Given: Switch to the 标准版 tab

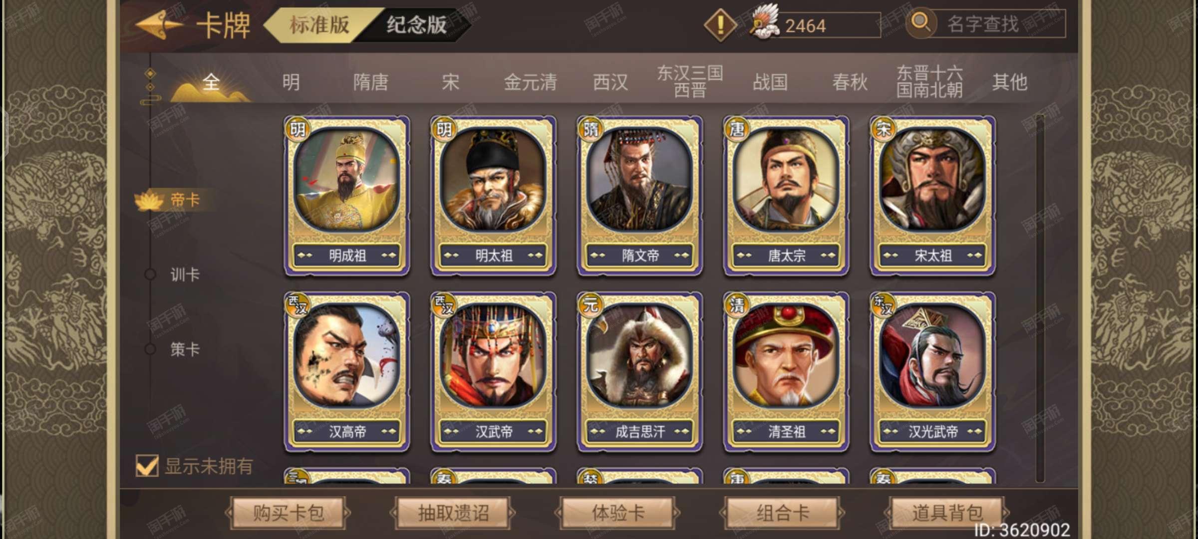Looking at the screenshot, I should pos(319,24).
